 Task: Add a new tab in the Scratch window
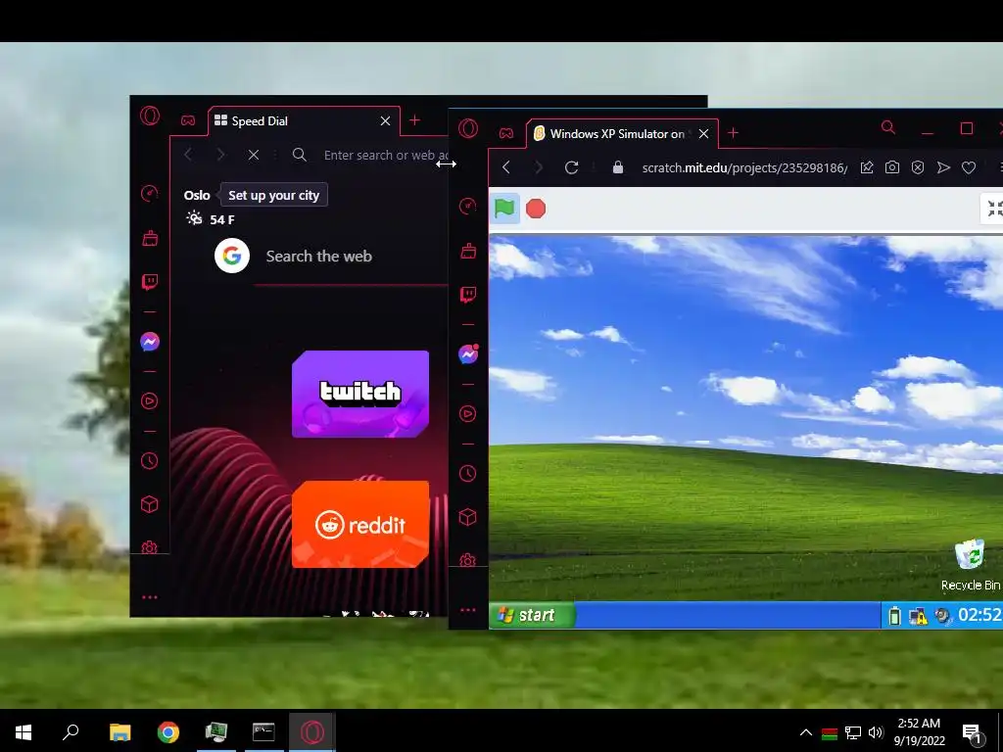733,132
